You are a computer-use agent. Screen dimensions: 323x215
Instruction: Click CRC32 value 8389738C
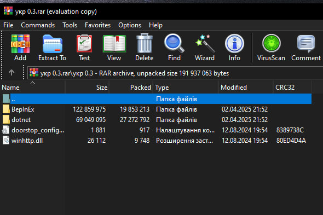(x=290, y=130)
